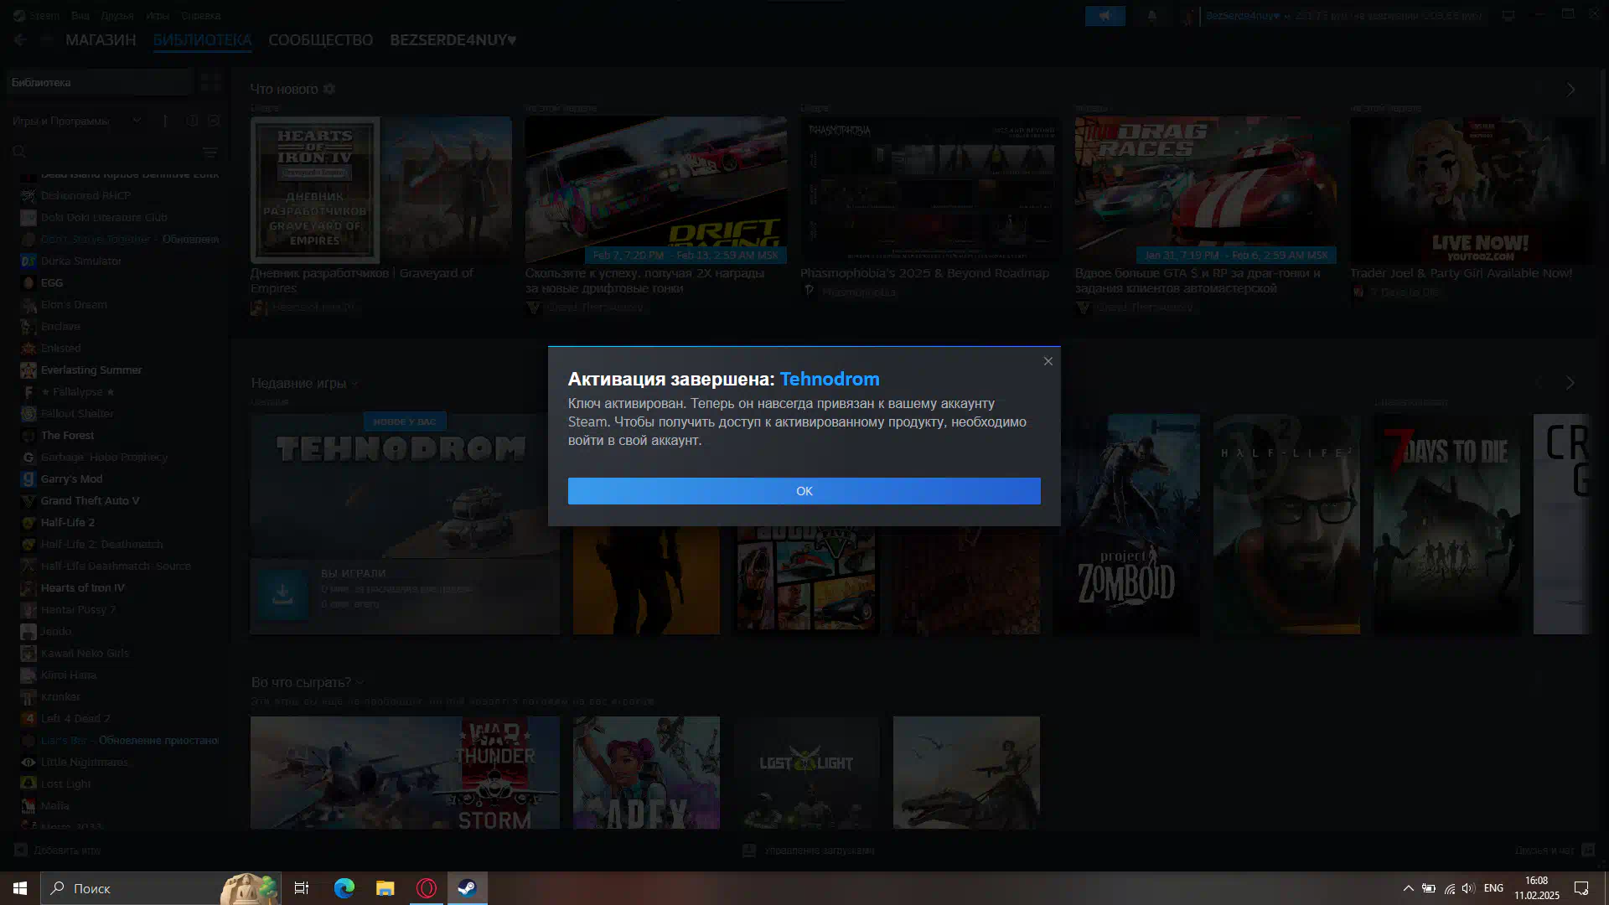Select the Half-Life 2 cover art

point(1286,524)
